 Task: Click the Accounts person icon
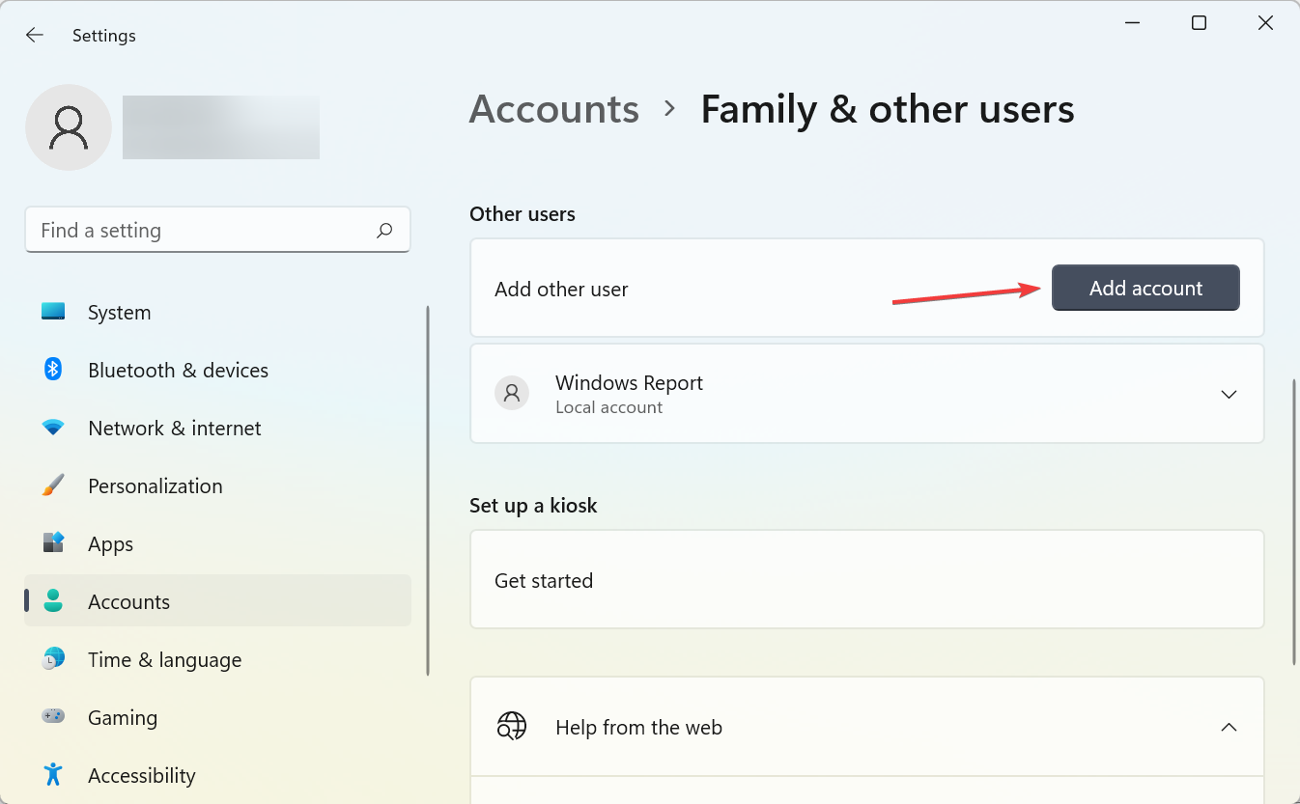click(x=53, y=601)
